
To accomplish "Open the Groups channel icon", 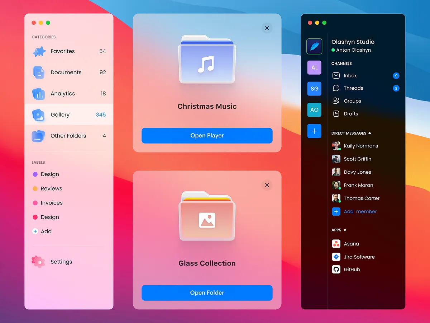I will point(336,101).
